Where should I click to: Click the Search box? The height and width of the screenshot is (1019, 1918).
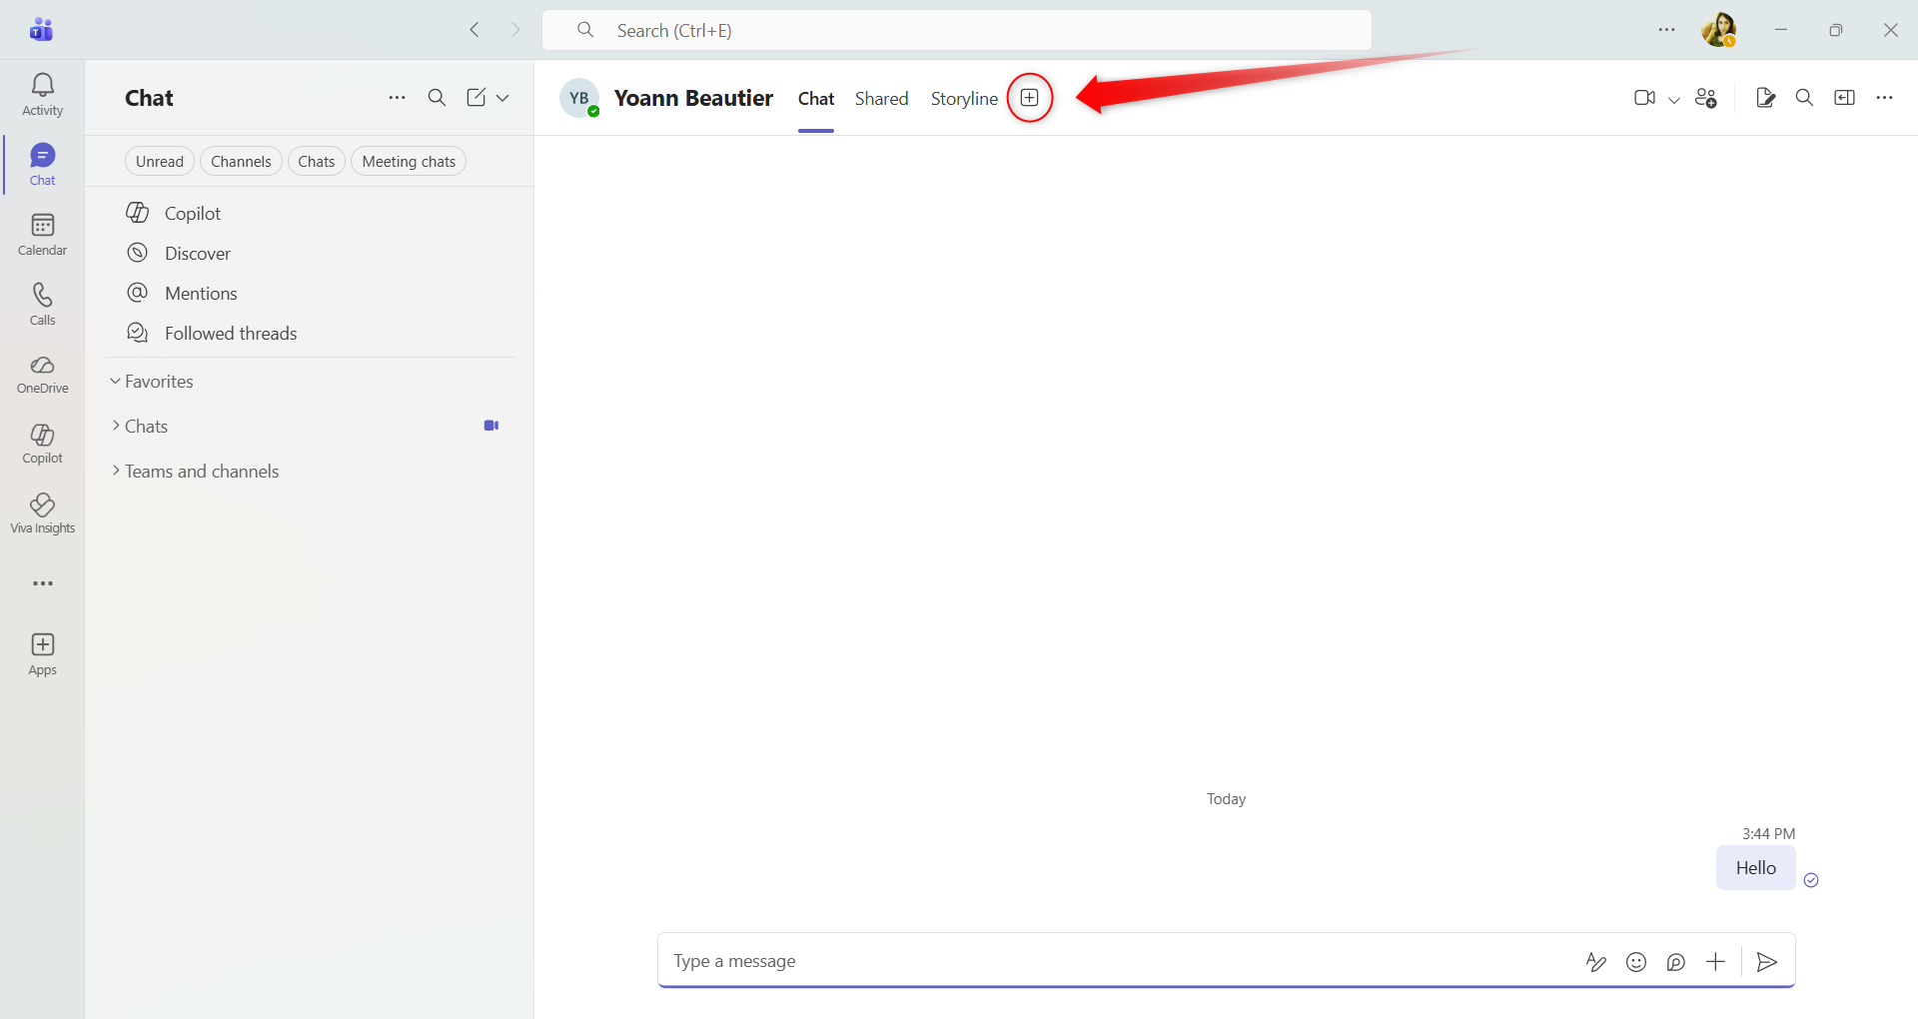coord(956,30)
